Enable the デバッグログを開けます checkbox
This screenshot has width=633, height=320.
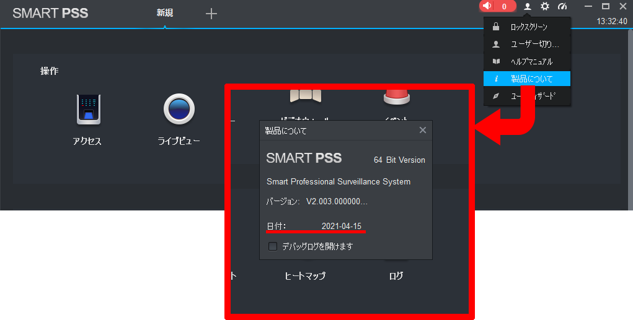(273, 246)
